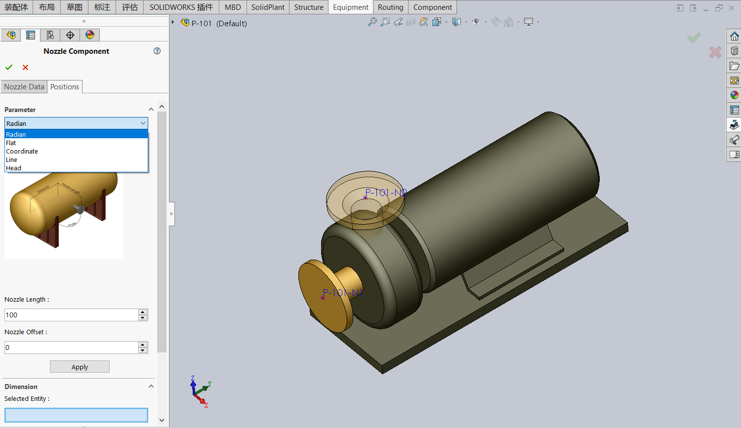Click the Nozzle Length input field

tap(71, 315)
